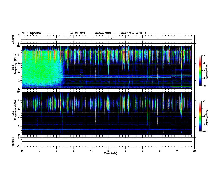Click the "-10" label on ch.2 color bar
Screen dimensions: 219x169
(204, 131)
